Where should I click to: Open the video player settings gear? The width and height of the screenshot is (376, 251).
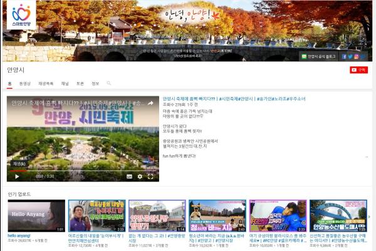[140, 177]
